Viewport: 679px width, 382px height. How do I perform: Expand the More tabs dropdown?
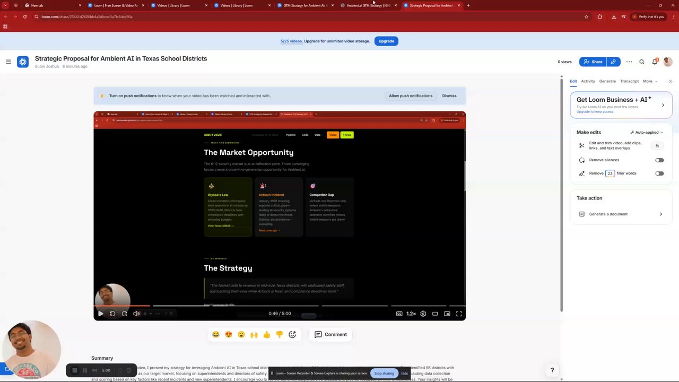tap(650, 81)
